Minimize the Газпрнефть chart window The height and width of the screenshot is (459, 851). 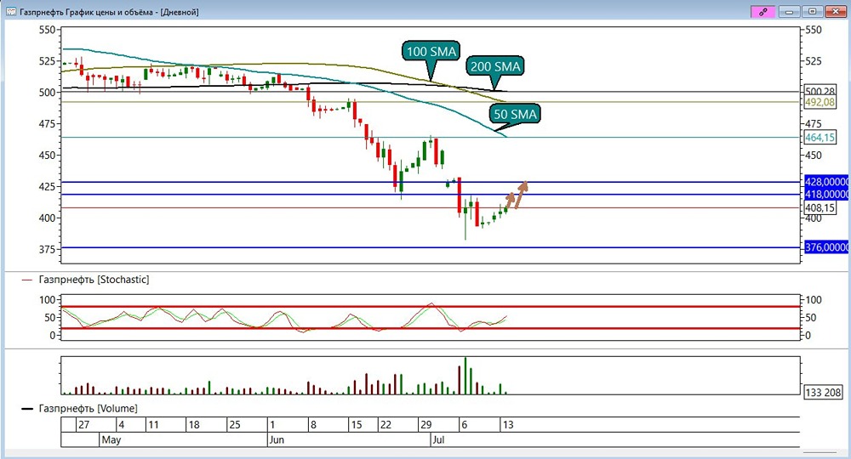790,11
